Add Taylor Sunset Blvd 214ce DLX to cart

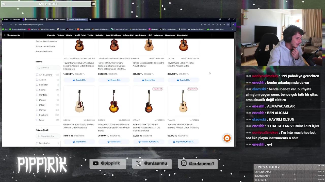tap(79, 80)
